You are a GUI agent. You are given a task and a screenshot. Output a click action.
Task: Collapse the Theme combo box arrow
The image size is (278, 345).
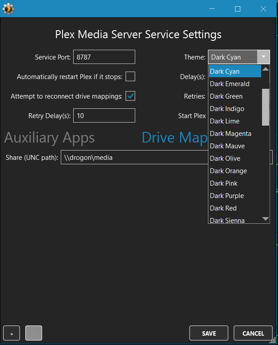click(x=263, y=57)
